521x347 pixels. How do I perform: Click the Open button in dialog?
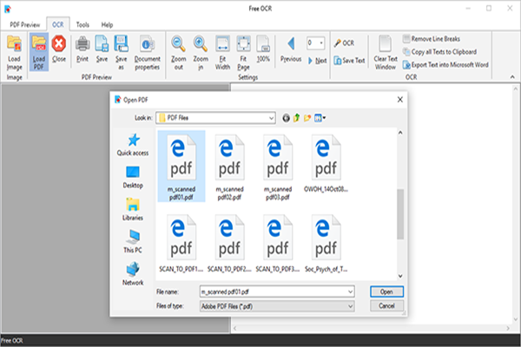pos(387,291)
